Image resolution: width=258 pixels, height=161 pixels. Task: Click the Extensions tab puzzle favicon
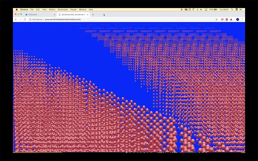26,14
